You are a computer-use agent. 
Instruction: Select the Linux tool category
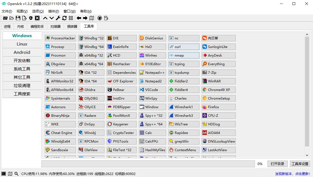click(x=22, y=44)
